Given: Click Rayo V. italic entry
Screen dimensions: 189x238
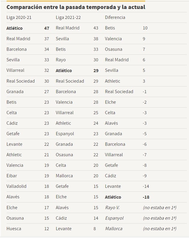Looking at the screenshot, I should click(112, 208).
